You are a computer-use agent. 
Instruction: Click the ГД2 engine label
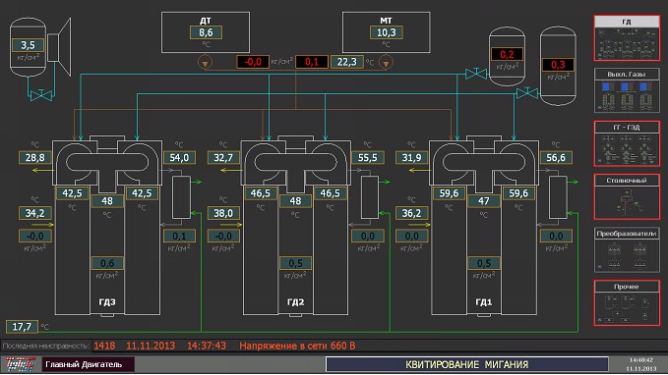pyautogui.click(x=295, y=302)
